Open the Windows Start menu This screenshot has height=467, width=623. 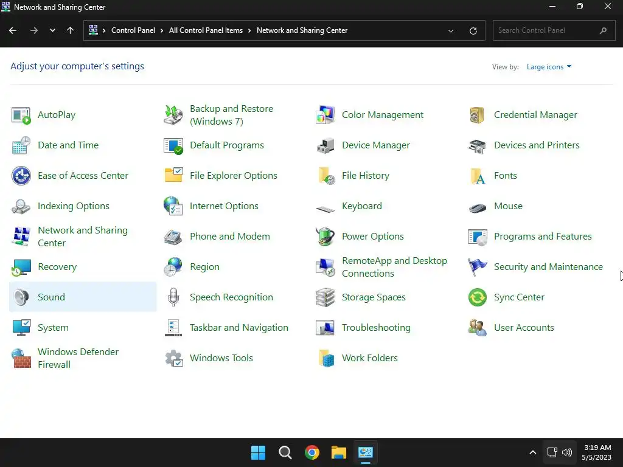click(258, 452)
